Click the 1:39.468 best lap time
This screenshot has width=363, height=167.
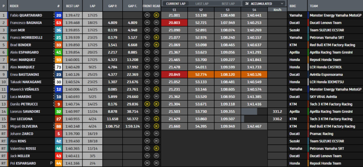pyautogui.click(x=72, y=22)
